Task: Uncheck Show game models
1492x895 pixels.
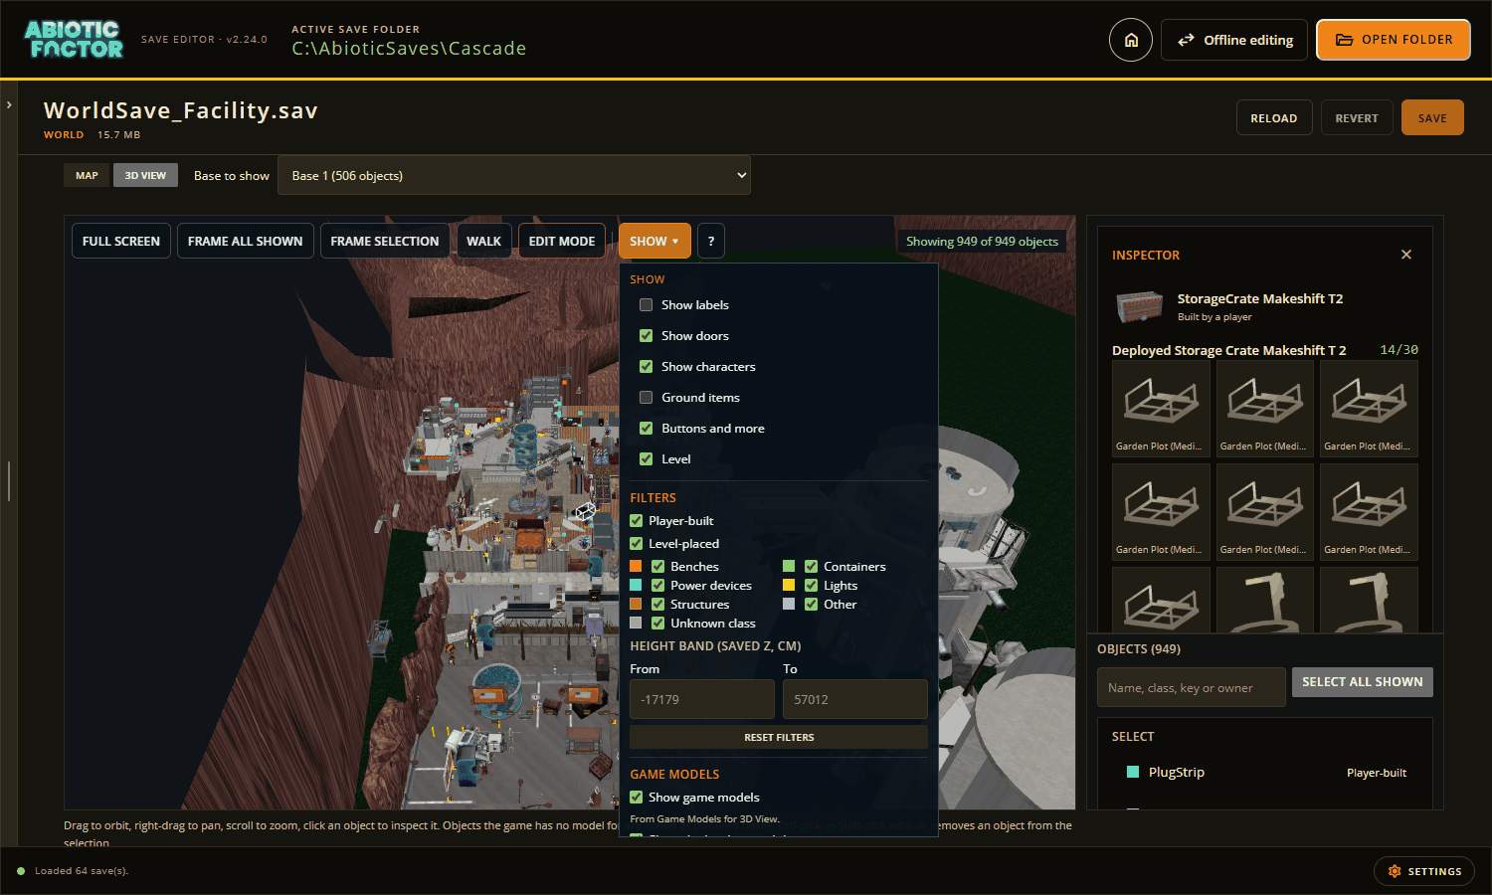Action: tap(637, 798)
